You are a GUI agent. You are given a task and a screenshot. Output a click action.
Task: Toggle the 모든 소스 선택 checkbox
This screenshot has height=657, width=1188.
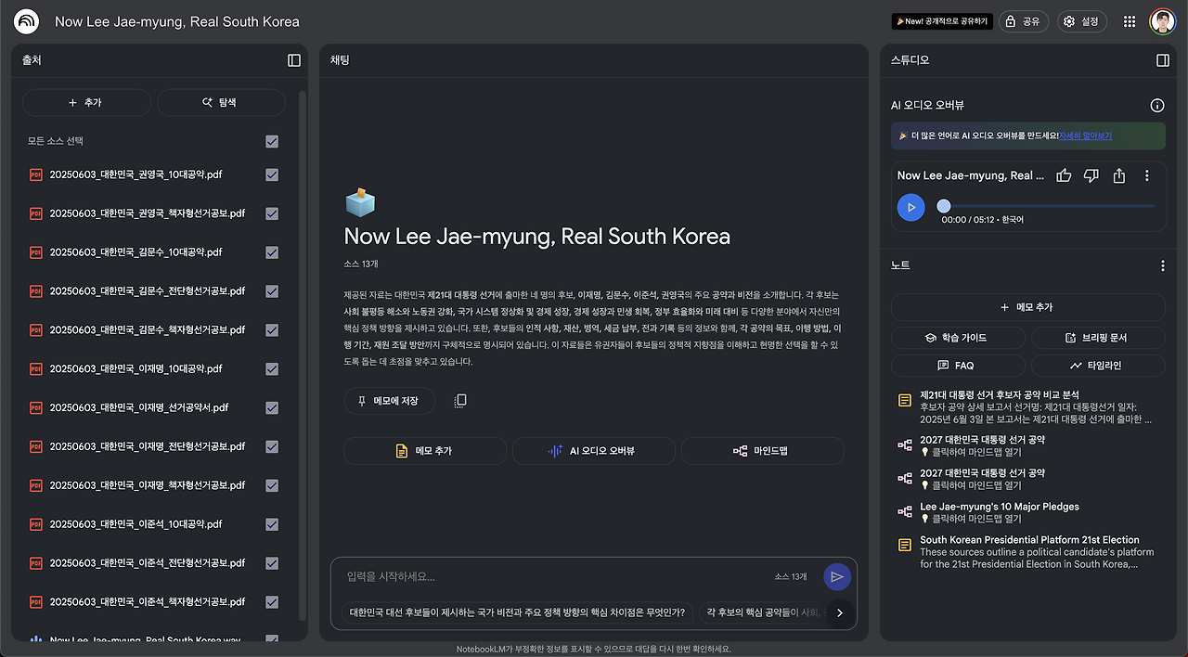tap(272, 141)
